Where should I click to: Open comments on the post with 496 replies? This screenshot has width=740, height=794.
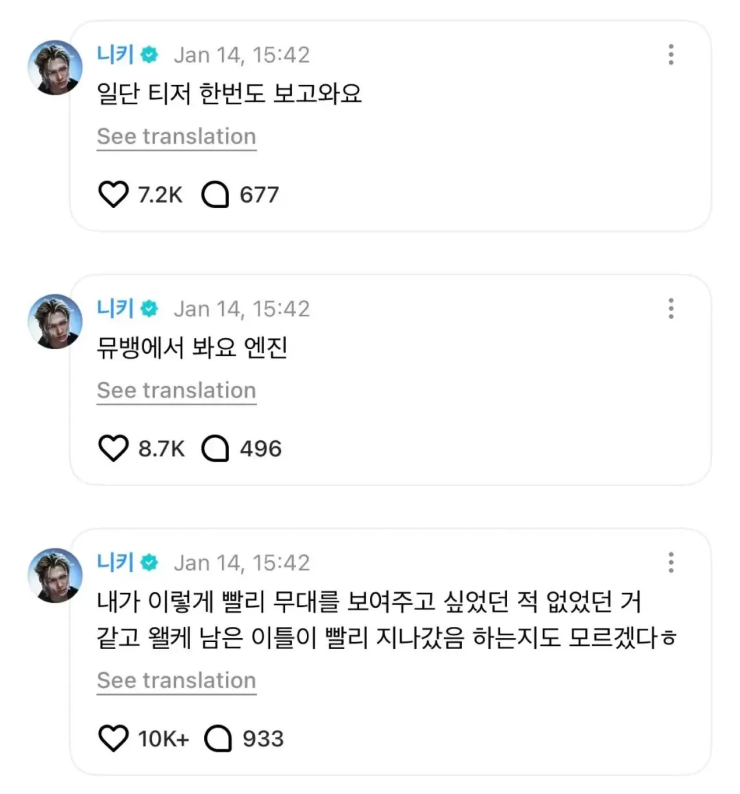(215, 448)
